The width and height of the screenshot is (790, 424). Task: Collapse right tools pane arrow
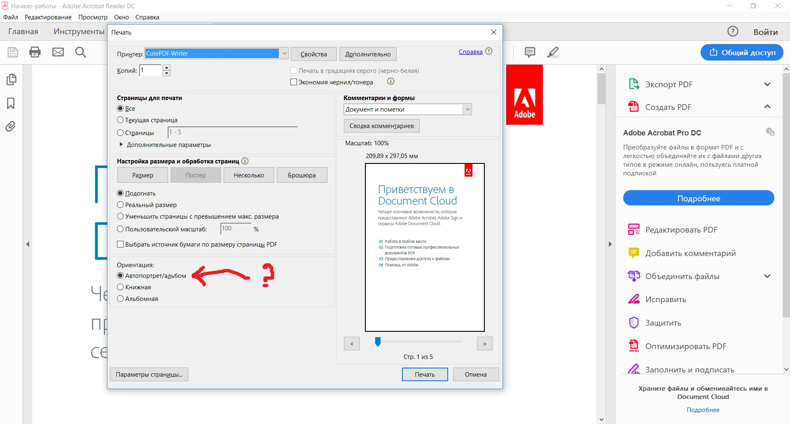tap(610, 244)
